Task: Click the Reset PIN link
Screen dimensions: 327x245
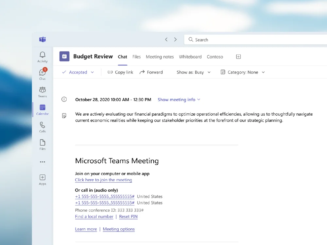Action: [128, 217]
